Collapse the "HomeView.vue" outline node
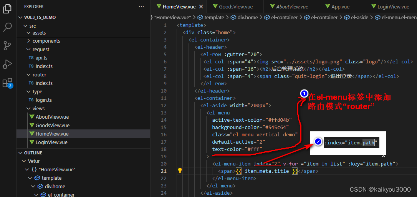417x197 pixels. 26,169
